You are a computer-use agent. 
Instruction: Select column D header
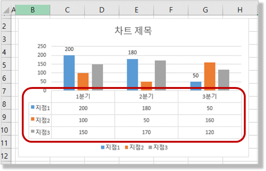102,10
